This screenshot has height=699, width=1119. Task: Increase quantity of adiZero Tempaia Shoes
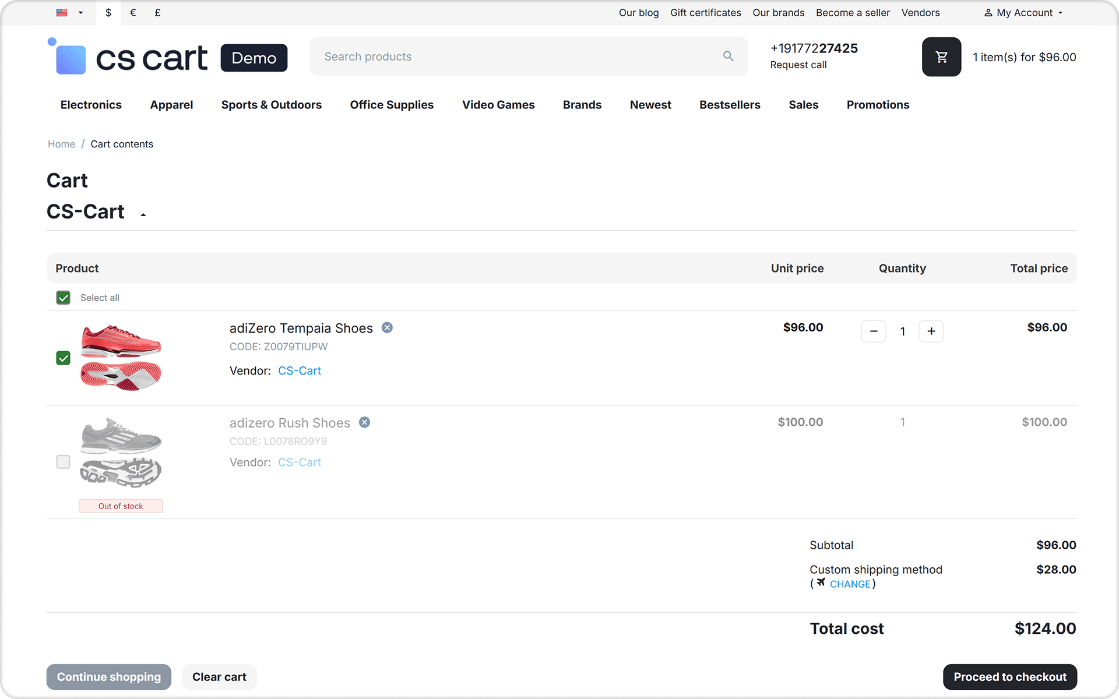tap(931, 331)
